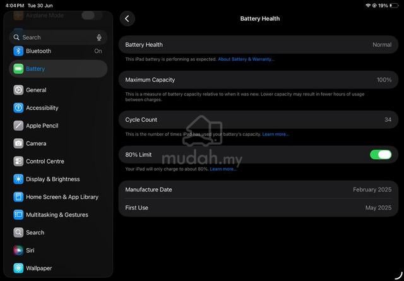Open Apple Pencil settings icon
Screen dimensions: 404x281
(18, 126)
